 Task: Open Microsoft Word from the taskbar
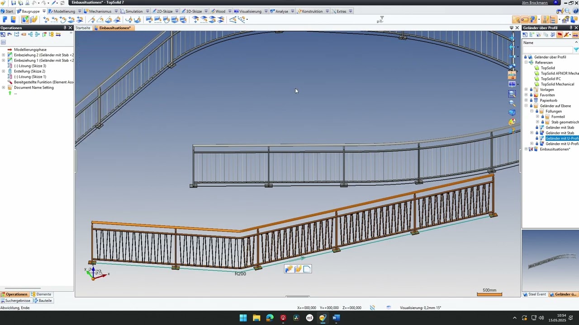point(336,318)
